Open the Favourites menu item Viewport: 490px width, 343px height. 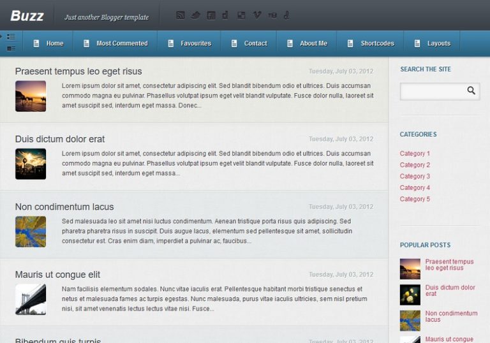pyautogui.click(x=196, y=43)
